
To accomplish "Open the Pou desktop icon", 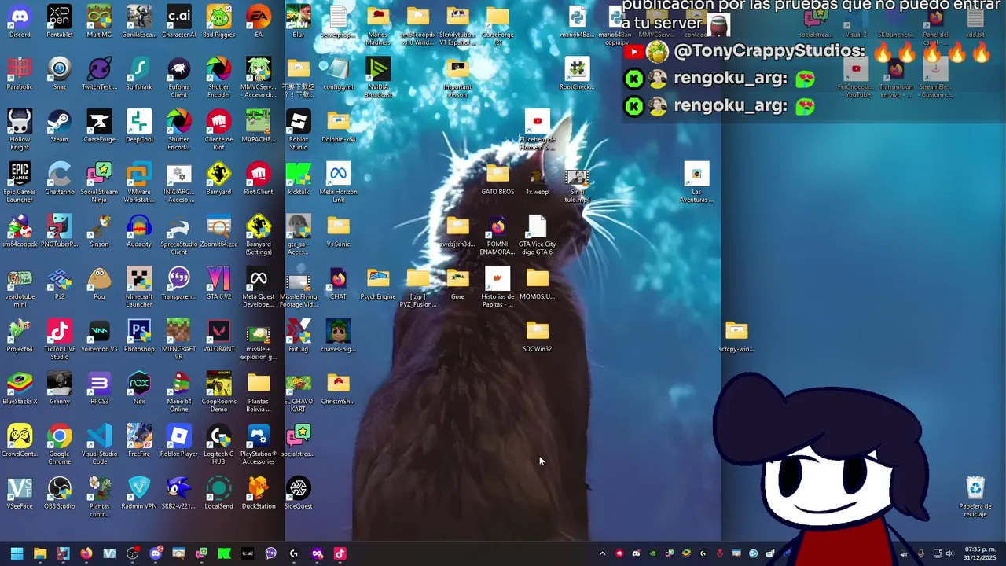I will click(99, 284).
